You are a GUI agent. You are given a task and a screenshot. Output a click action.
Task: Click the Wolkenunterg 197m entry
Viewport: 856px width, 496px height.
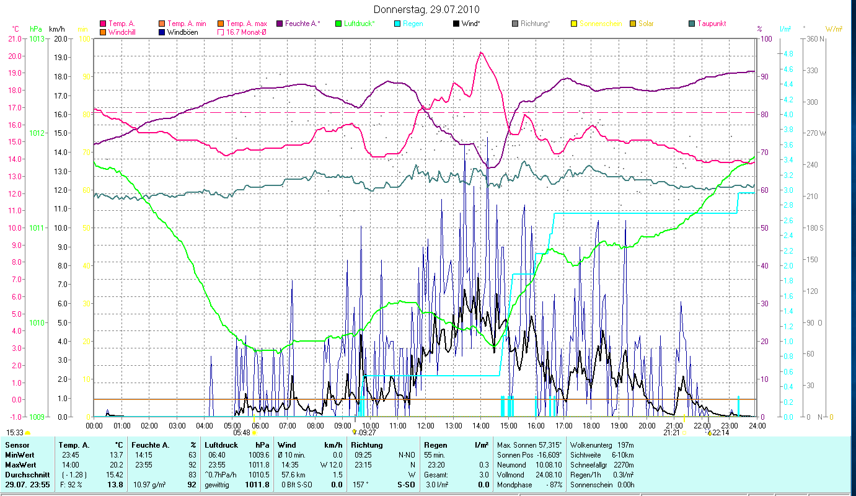pos(601,445)
